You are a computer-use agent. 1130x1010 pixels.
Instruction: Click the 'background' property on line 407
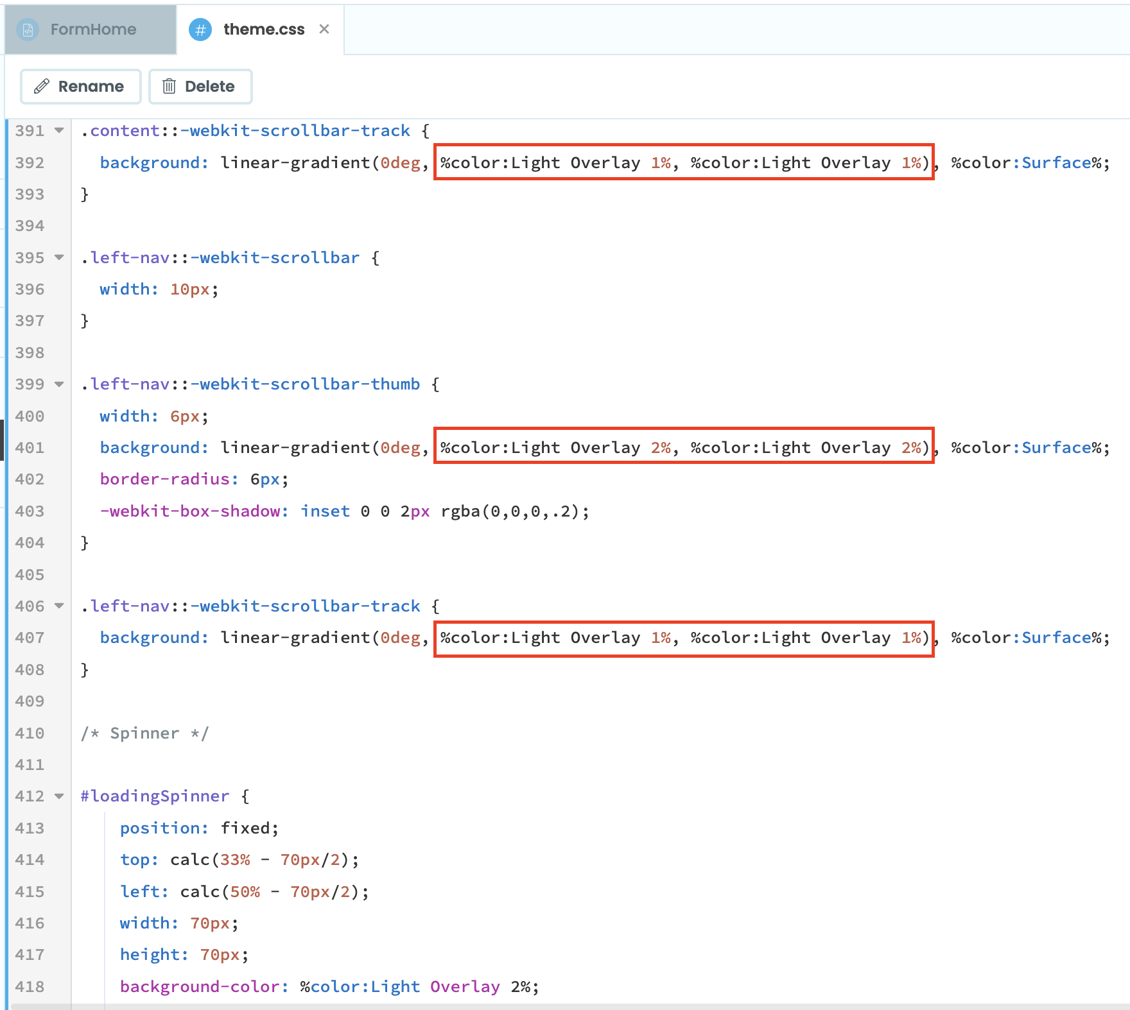tap(150, 638)
